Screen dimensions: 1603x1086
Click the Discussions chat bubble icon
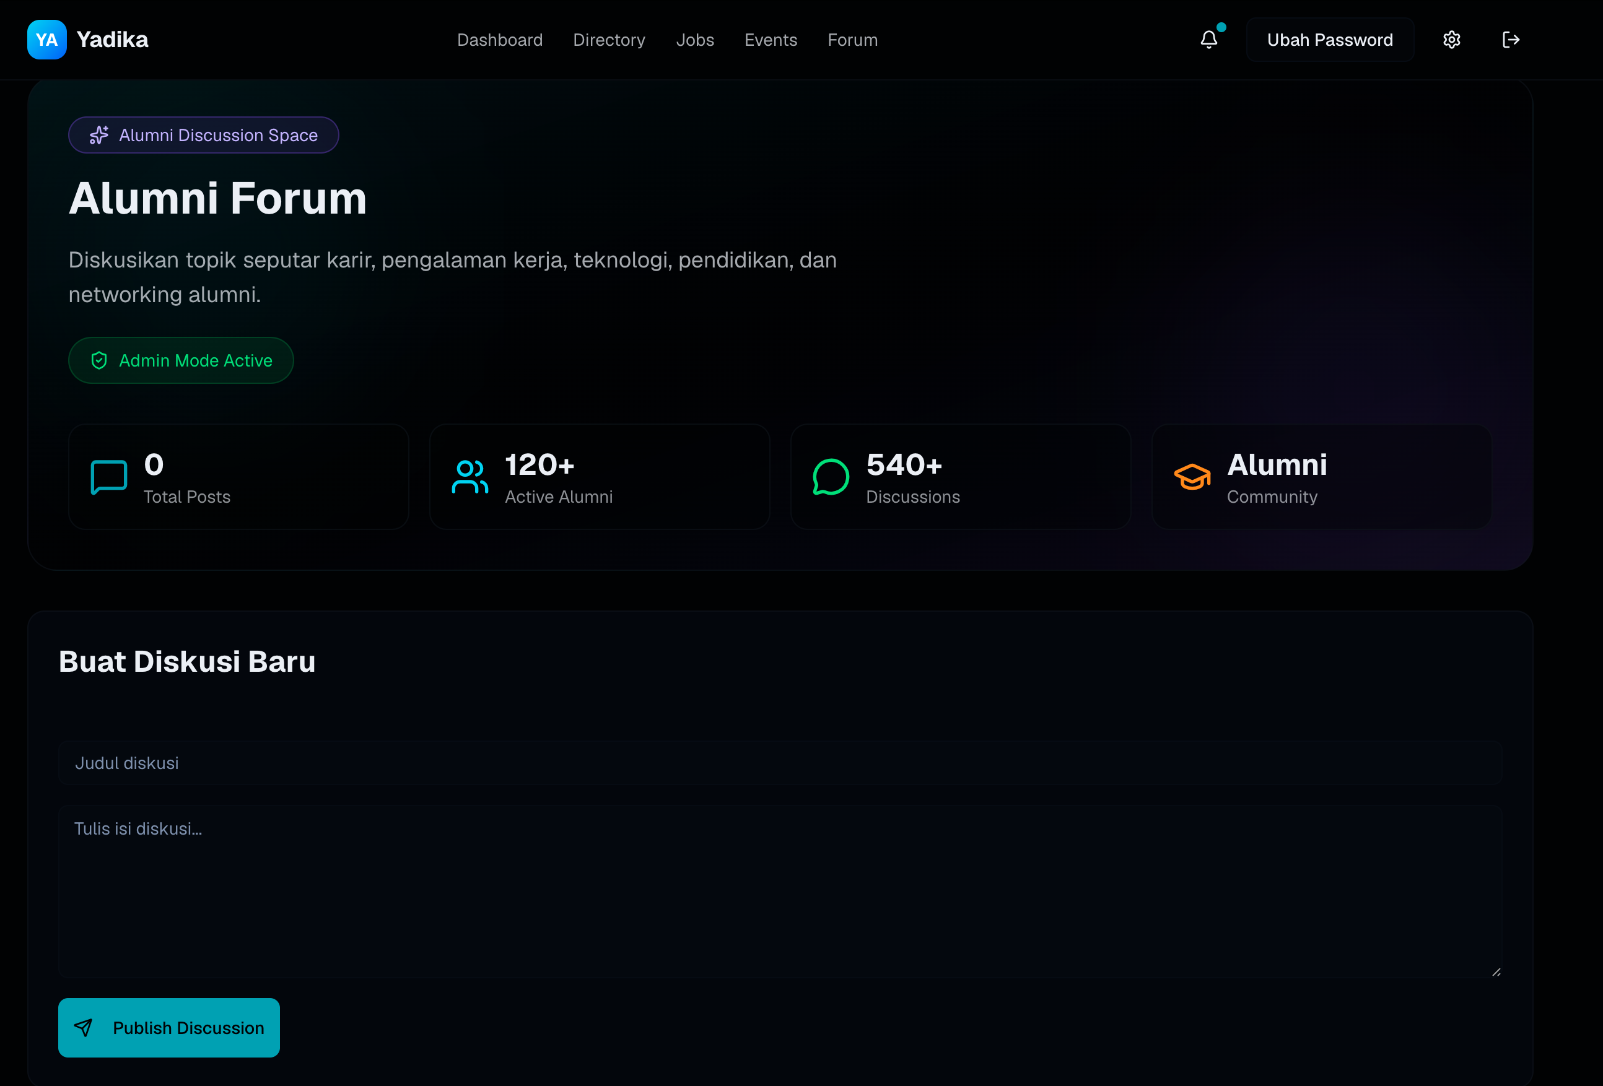831,477
